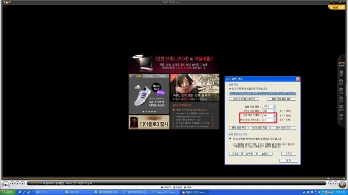Click 지우기 button in wallpaper section
This screenshot has width=348, height=195.
coord(289,154)
